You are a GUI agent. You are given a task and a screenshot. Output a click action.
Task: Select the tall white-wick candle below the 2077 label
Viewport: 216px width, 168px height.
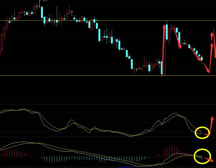click(x=39, y=4)
